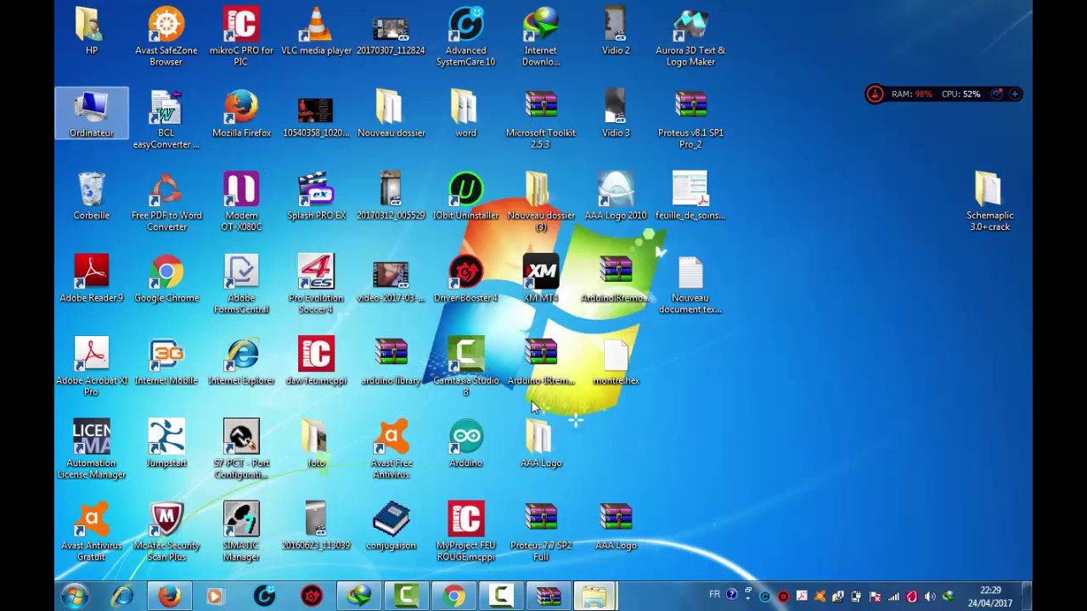Open Adobe FormsCentral shortcut
This screenshot has height=611, width=1087.
click(241, 283)
